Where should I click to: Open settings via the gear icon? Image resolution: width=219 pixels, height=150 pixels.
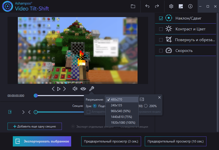(171, 6)
